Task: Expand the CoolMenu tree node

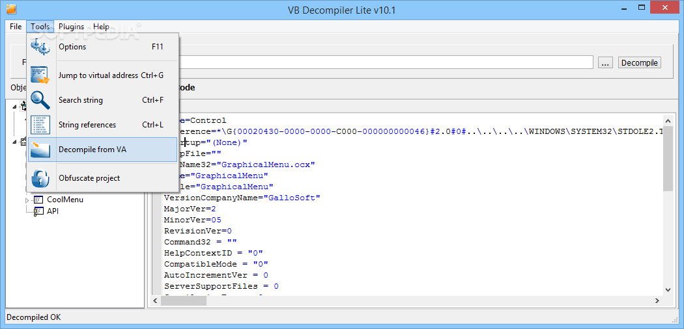Action: (x=27, y=200)
